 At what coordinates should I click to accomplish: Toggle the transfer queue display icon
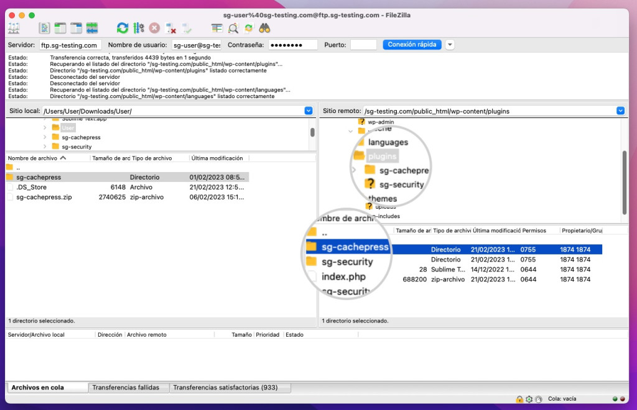pyautogui.click(x=92, y=29)
